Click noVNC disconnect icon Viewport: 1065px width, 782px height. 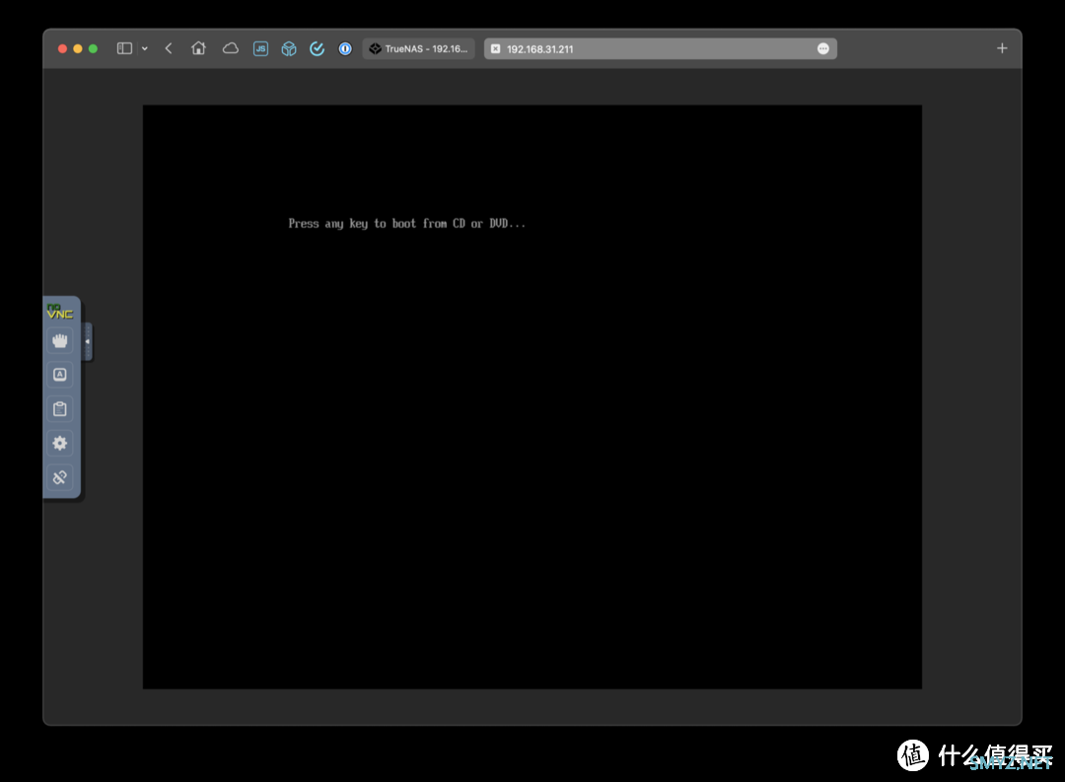[x=60, y=477]
